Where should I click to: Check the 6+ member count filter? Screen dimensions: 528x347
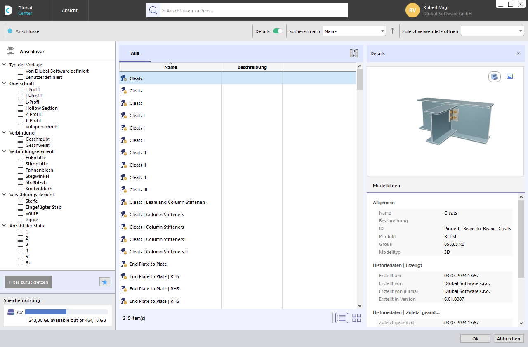click(21, 263)
